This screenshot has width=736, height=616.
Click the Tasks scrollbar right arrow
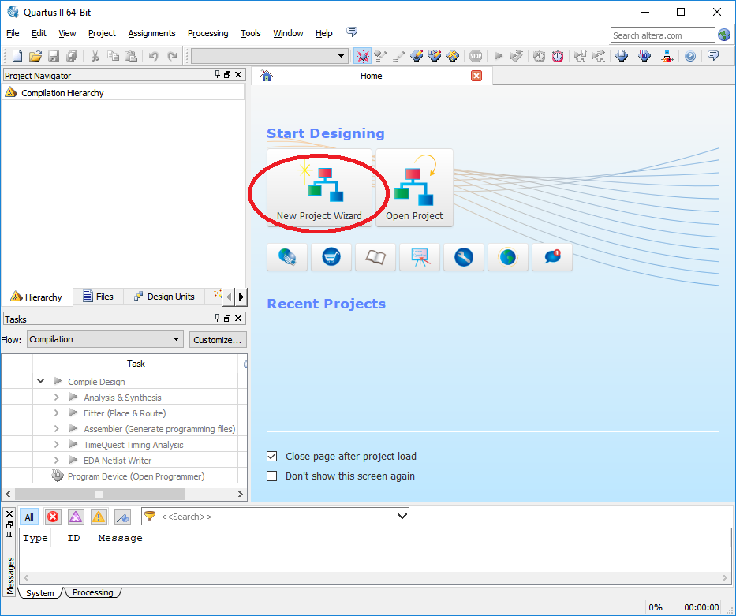241,494
